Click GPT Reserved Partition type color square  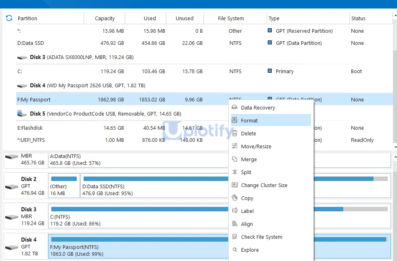coord(270,30)
